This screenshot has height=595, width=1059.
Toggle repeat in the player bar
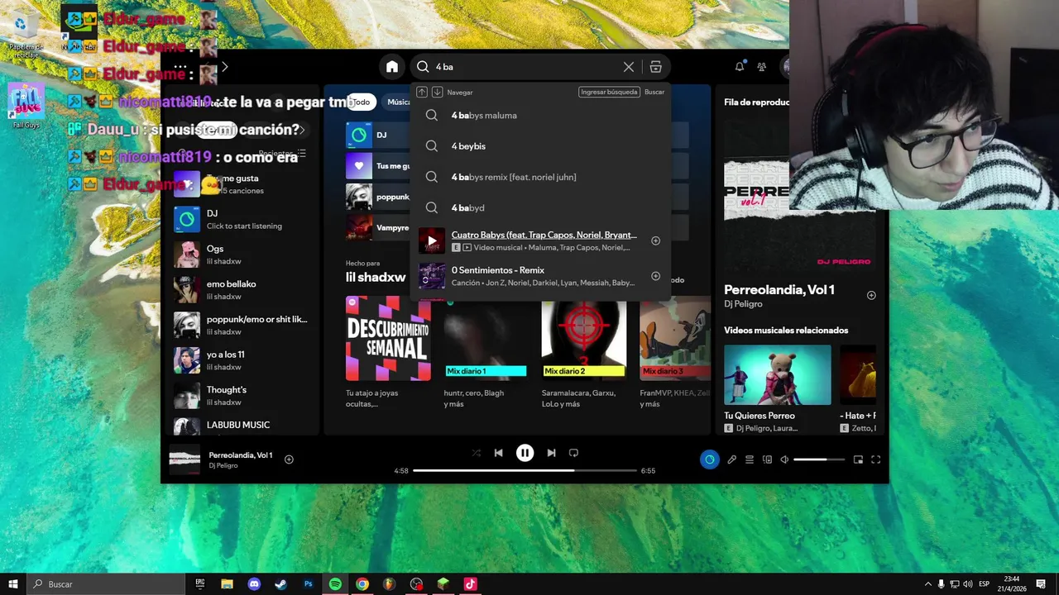573,453
